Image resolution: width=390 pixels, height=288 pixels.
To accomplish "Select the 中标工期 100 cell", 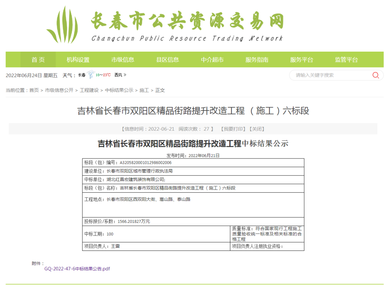I will 156,234.
